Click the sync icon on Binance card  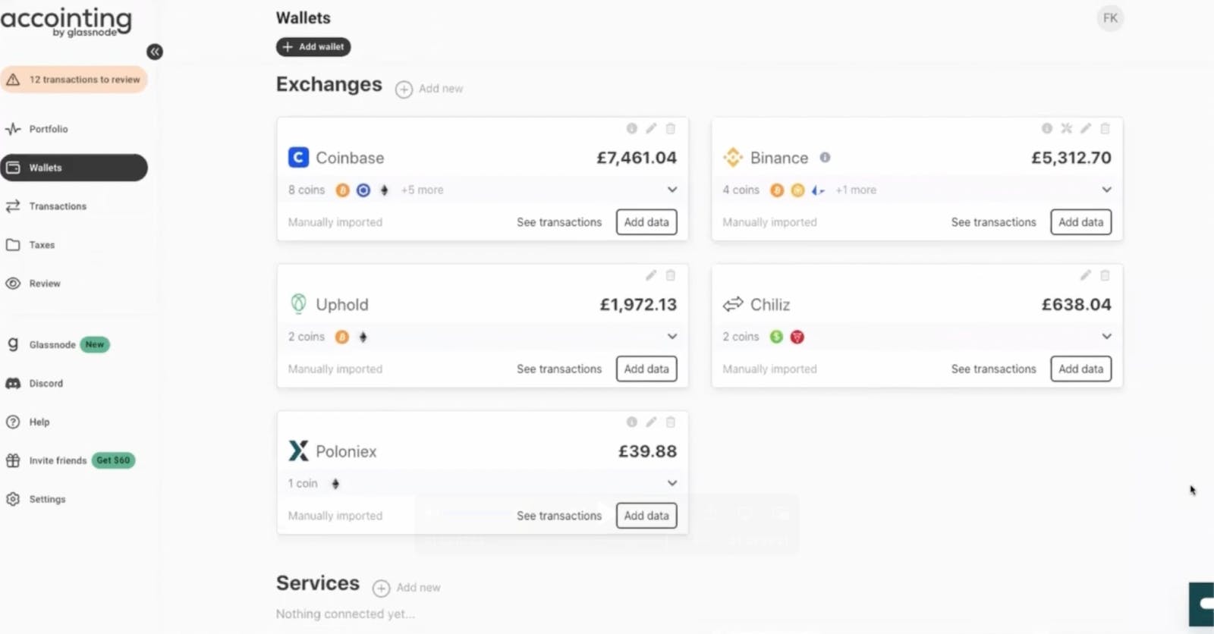pyautogui.click(x=1066, y=128)
